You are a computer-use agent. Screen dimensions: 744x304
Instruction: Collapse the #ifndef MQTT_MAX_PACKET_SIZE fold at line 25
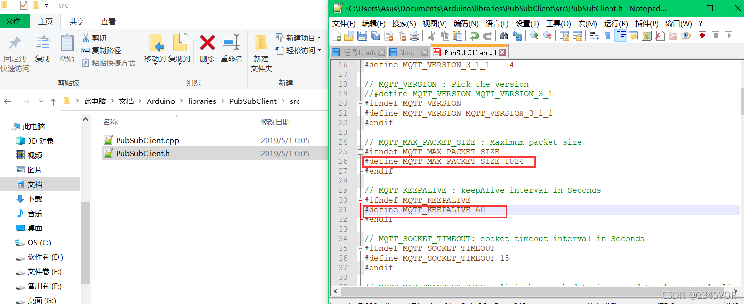360,152
